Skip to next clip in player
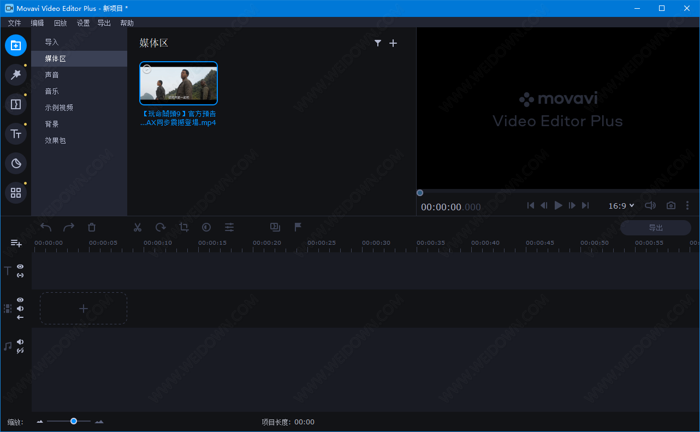 (585, 205)
